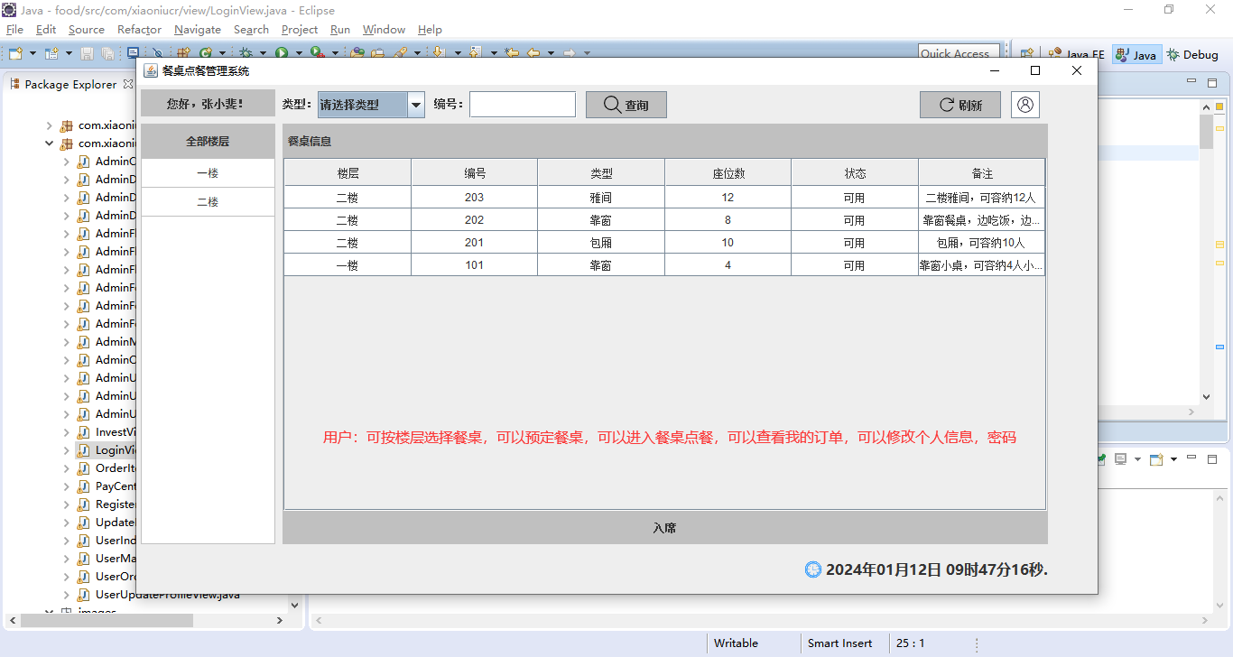Minimize the bottom console panel
The height and width of the screenshot is (657, 1233).
pos(1191,458)
